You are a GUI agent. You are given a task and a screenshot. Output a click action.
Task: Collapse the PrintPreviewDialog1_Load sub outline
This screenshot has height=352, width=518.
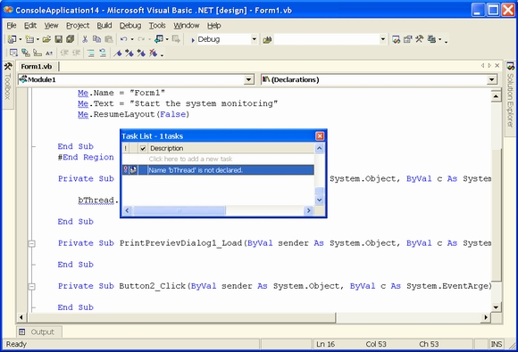(x=32, y=243)
